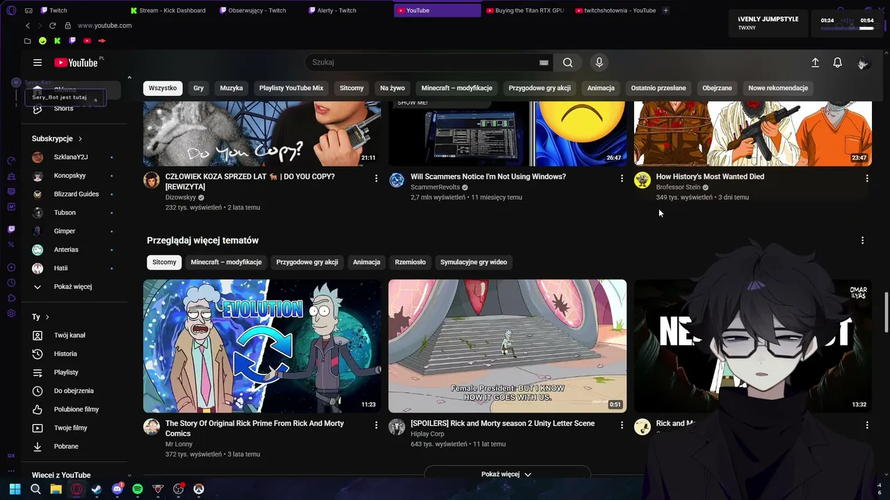Viewport: 890px width, 500px height.
Task: Open the YouTube guide hamburger menu
Action: tap(38, 62)
